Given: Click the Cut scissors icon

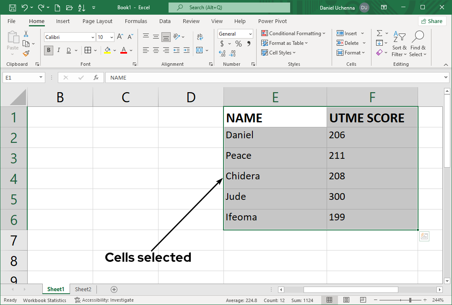Looking at the screenshot, I should 26,34.
